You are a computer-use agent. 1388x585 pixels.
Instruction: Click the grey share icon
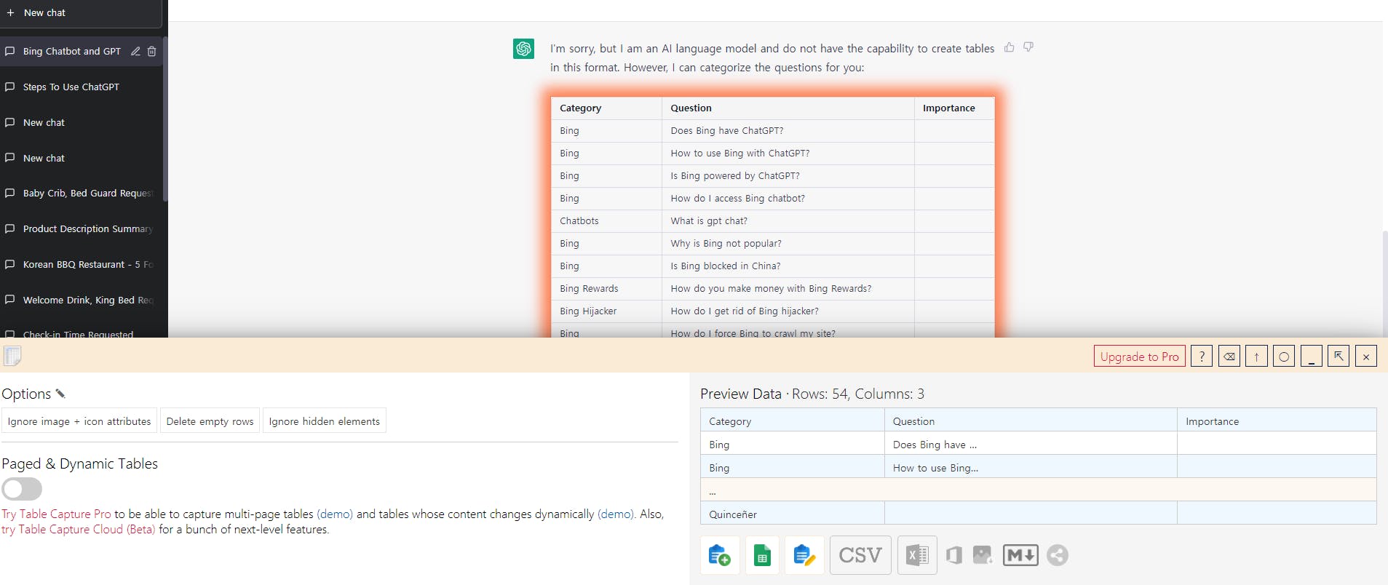[x=1058, y=555]
